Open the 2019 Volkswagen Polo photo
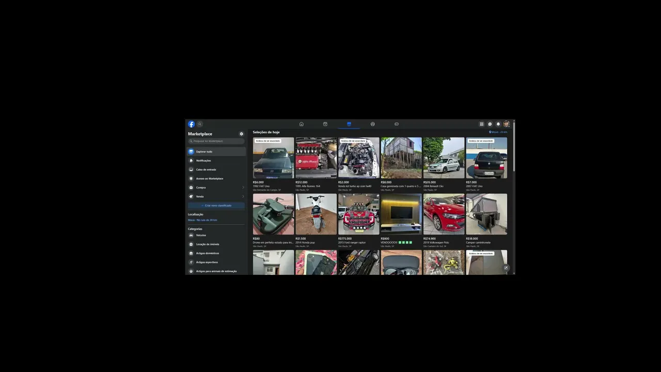The image size is (661, 372). click(x=444, y=214)
